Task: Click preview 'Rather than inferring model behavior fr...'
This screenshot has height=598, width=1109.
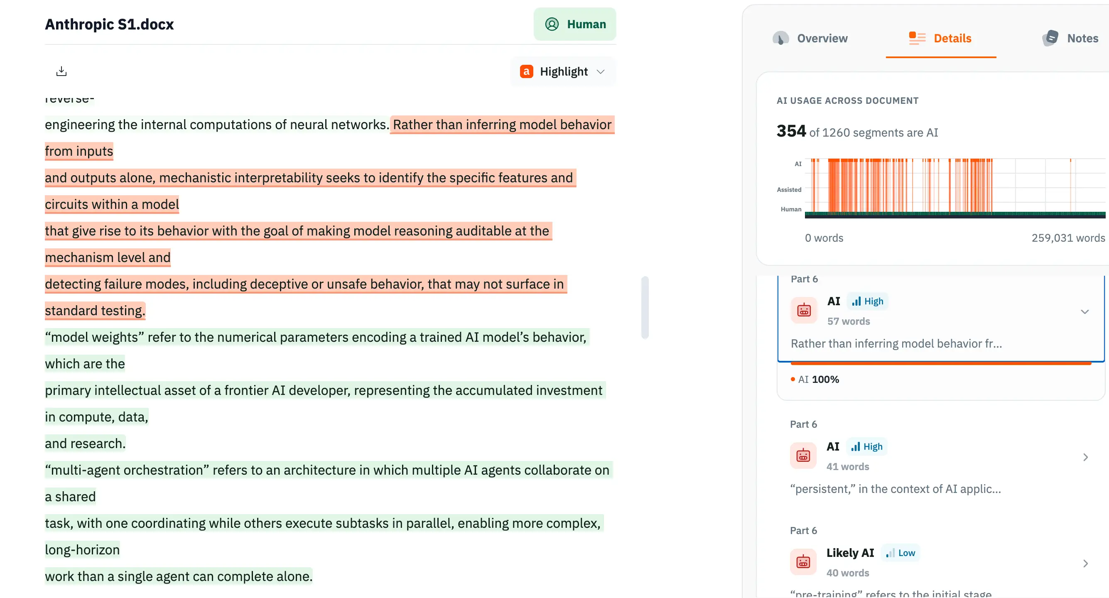Action: click(x=896, y=343)
